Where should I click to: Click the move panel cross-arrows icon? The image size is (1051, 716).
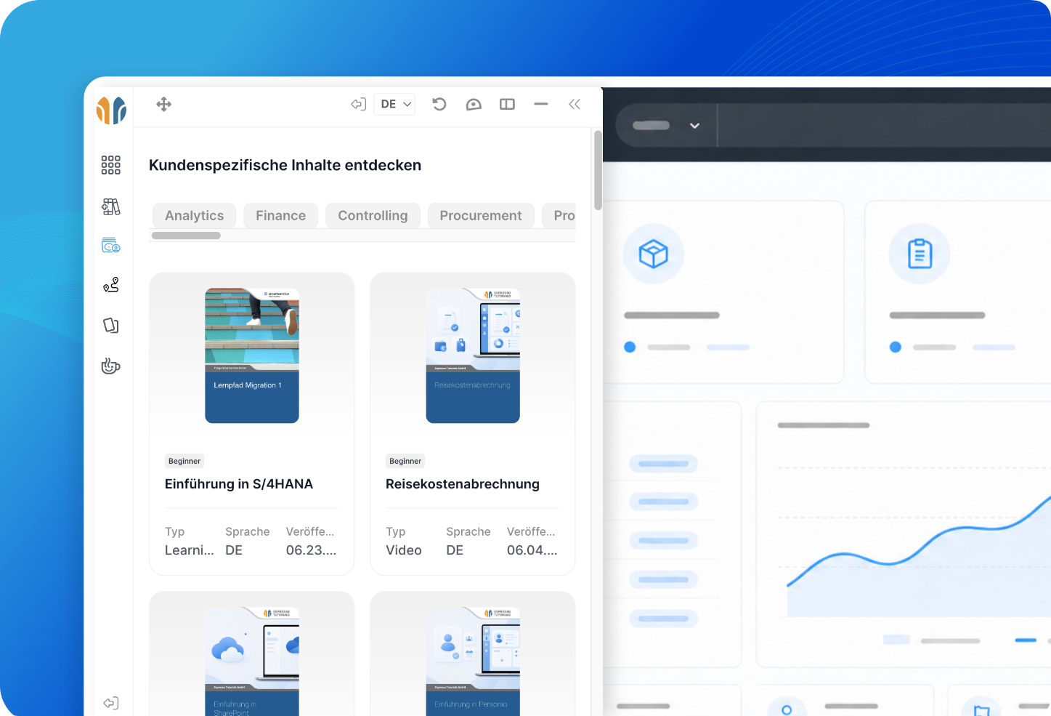(x=163, y=104)
